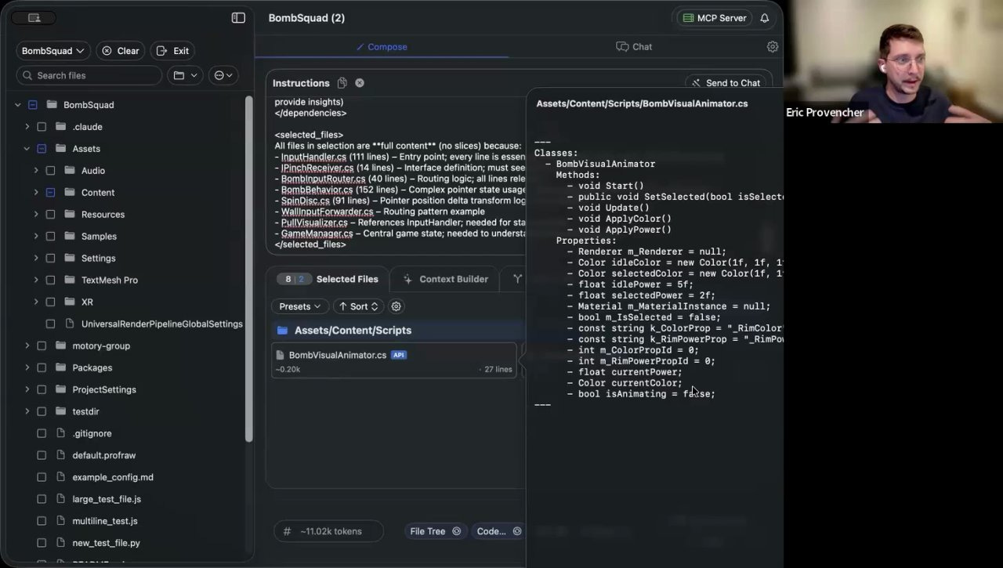
Task: Expand the Resources folder
Action: pos(35,215)
